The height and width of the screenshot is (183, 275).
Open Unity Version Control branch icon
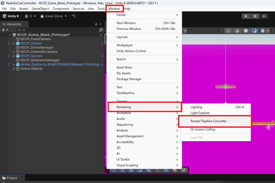tap(74, 16)
